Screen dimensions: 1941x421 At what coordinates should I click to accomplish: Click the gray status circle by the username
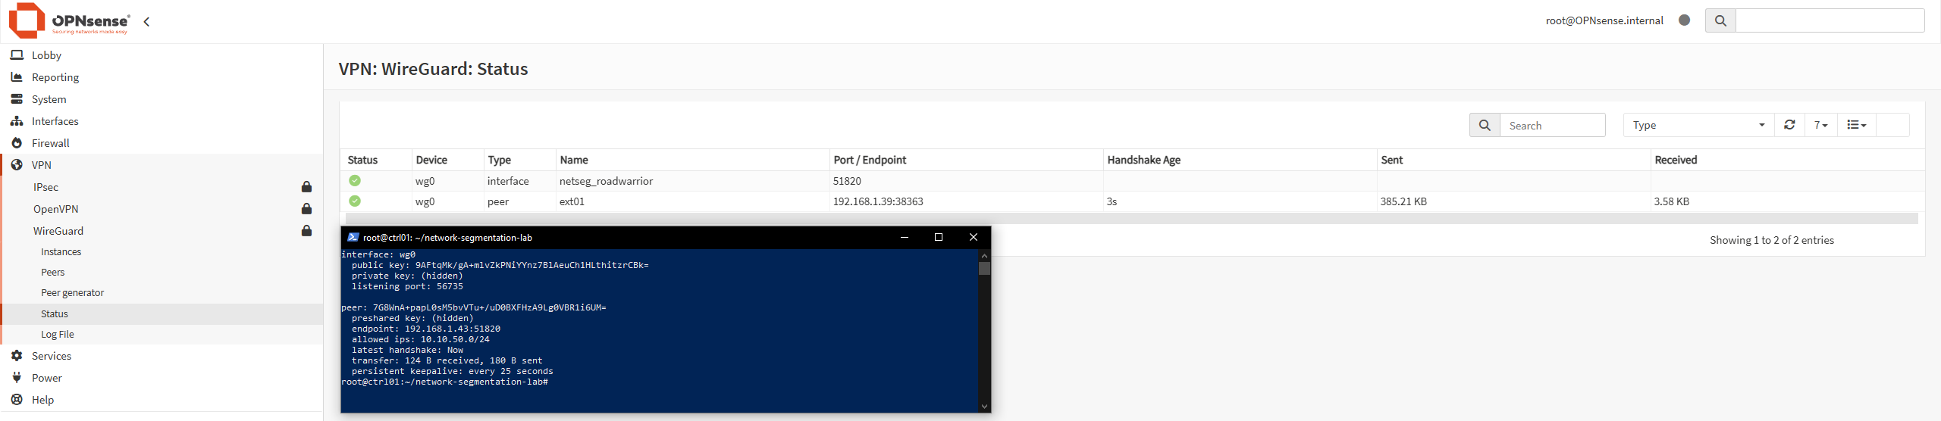pyautogui.click(x=1684, y=20)
